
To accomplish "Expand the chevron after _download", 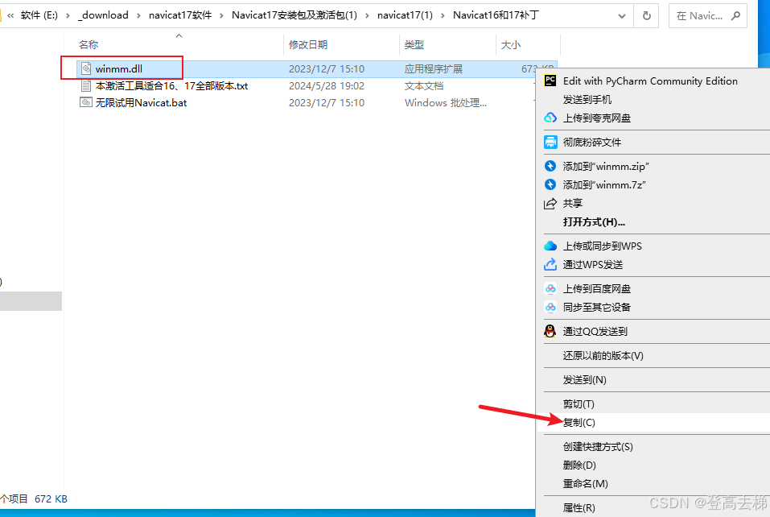I will [x=138, y=16].
